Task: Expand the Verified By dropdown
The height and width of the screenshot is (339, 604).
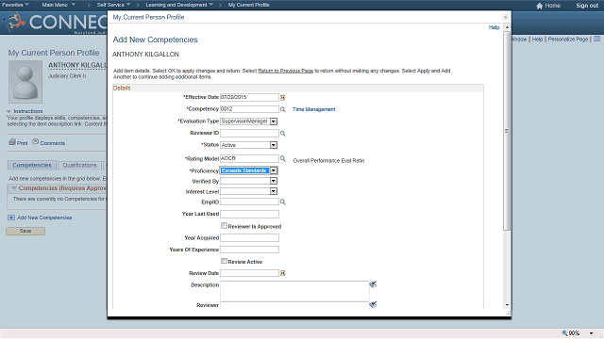Action: pyautogui.click(x=273, y=181)
